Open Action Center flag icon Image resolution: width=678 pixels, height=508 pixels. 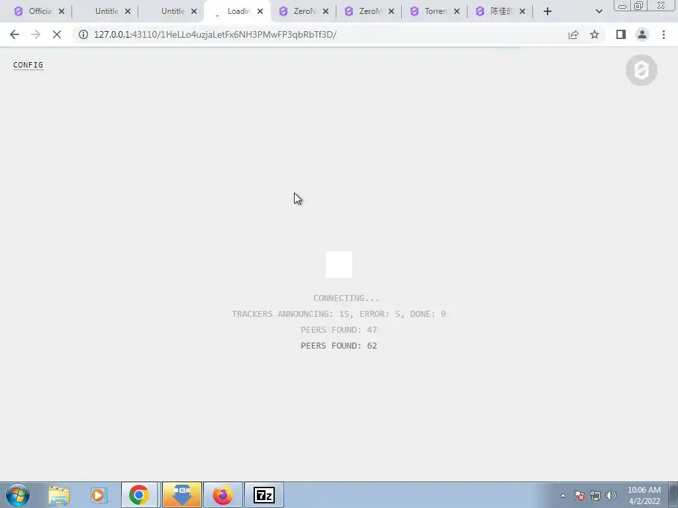tap(579, 496)
